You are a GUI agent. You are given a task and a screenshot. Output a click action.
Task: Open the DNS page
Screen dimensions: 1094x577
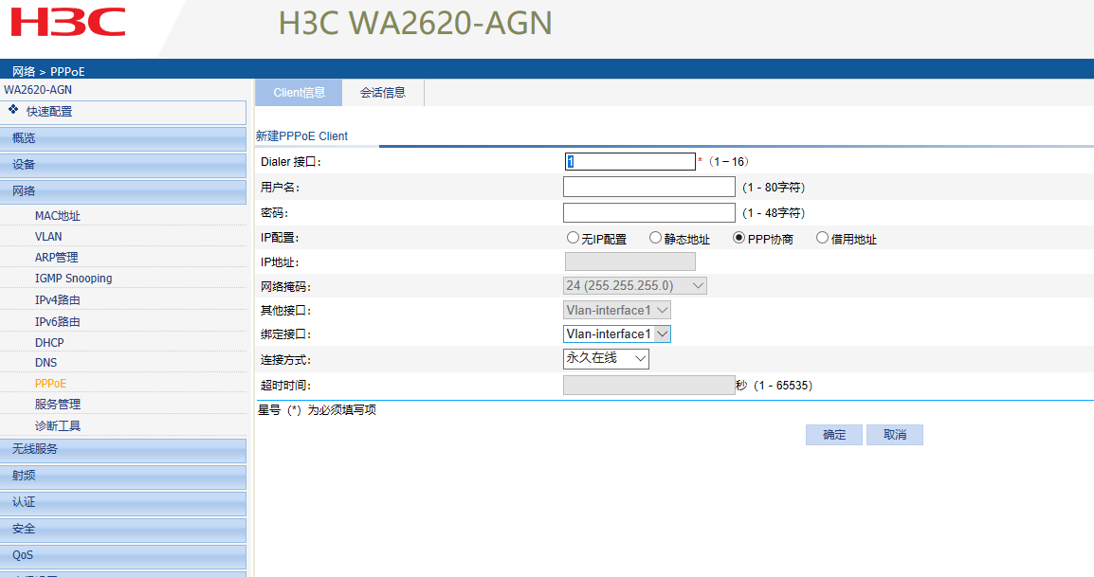pos(46,363)
